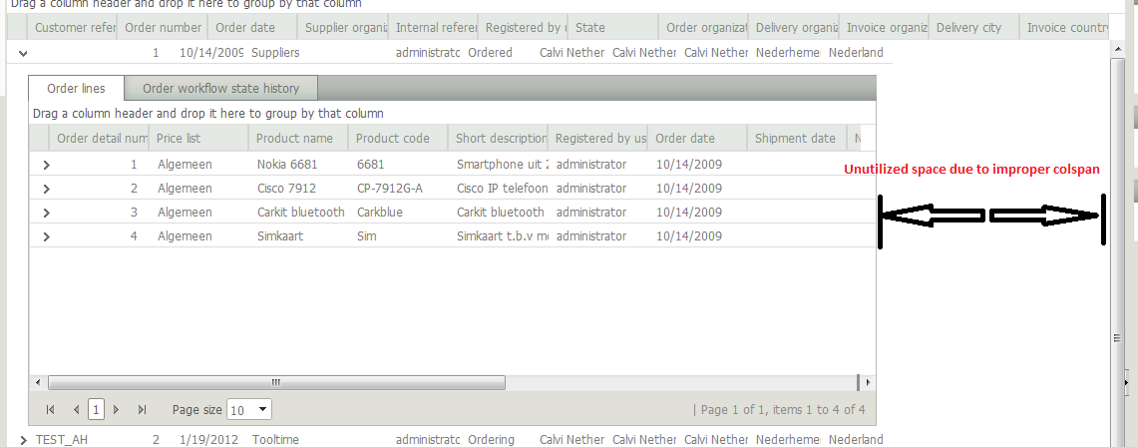Sort by Order number column header
1138x447 pixels.
pos(163,28)
